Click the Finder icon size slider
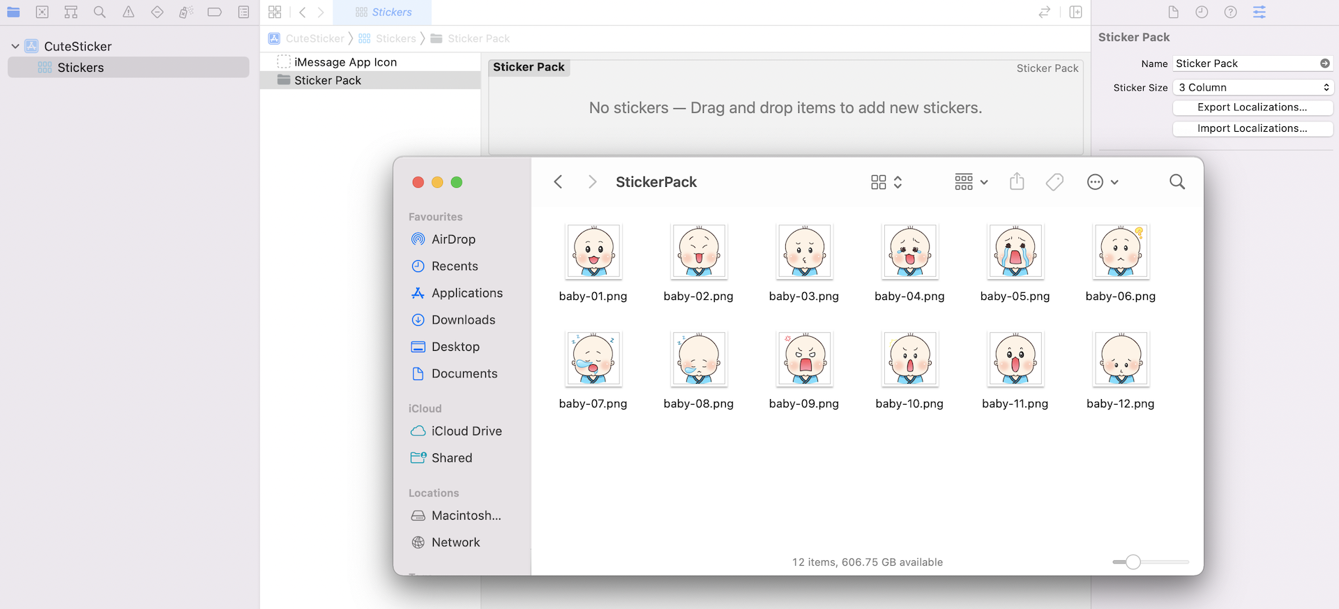 click(1133, 562)
